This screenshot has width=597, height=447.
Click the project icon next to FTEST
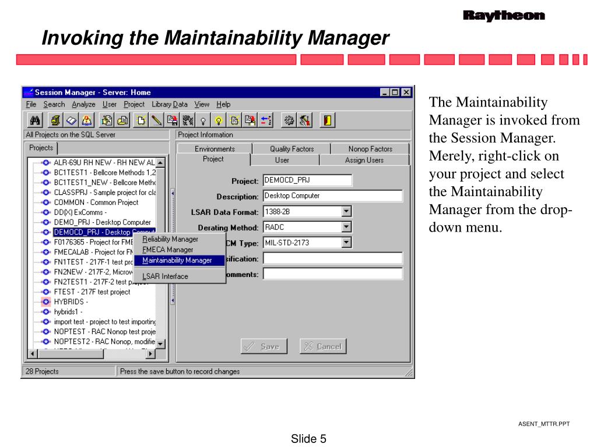pos(46,292)
